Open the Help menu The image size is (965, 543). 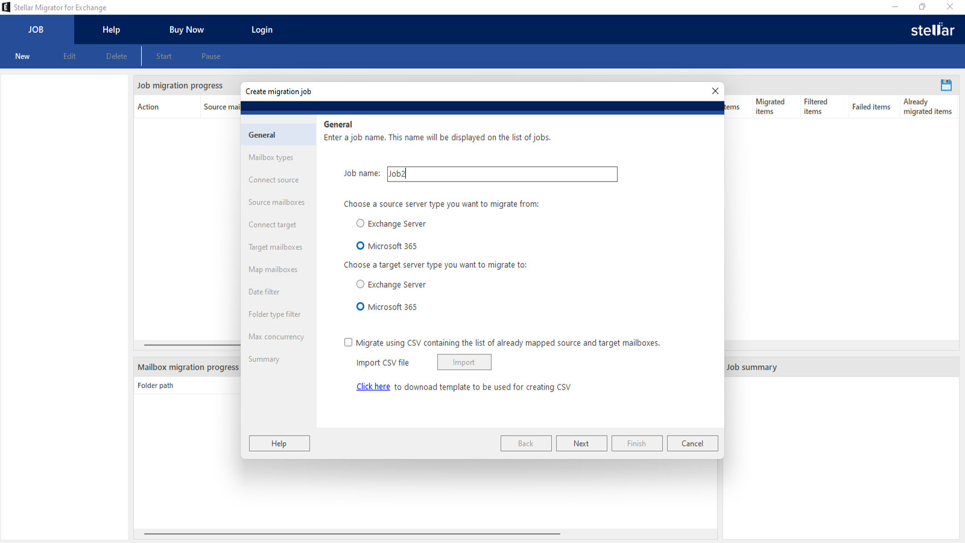tap(111, 30)
